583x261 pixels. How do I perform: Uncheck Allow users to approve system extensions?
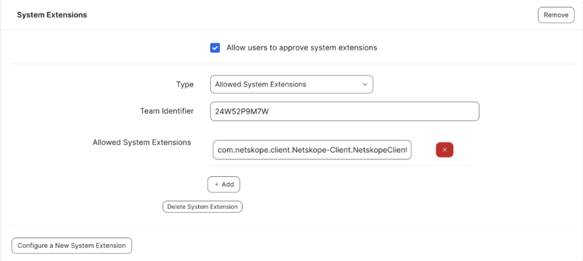pos(215,48)
